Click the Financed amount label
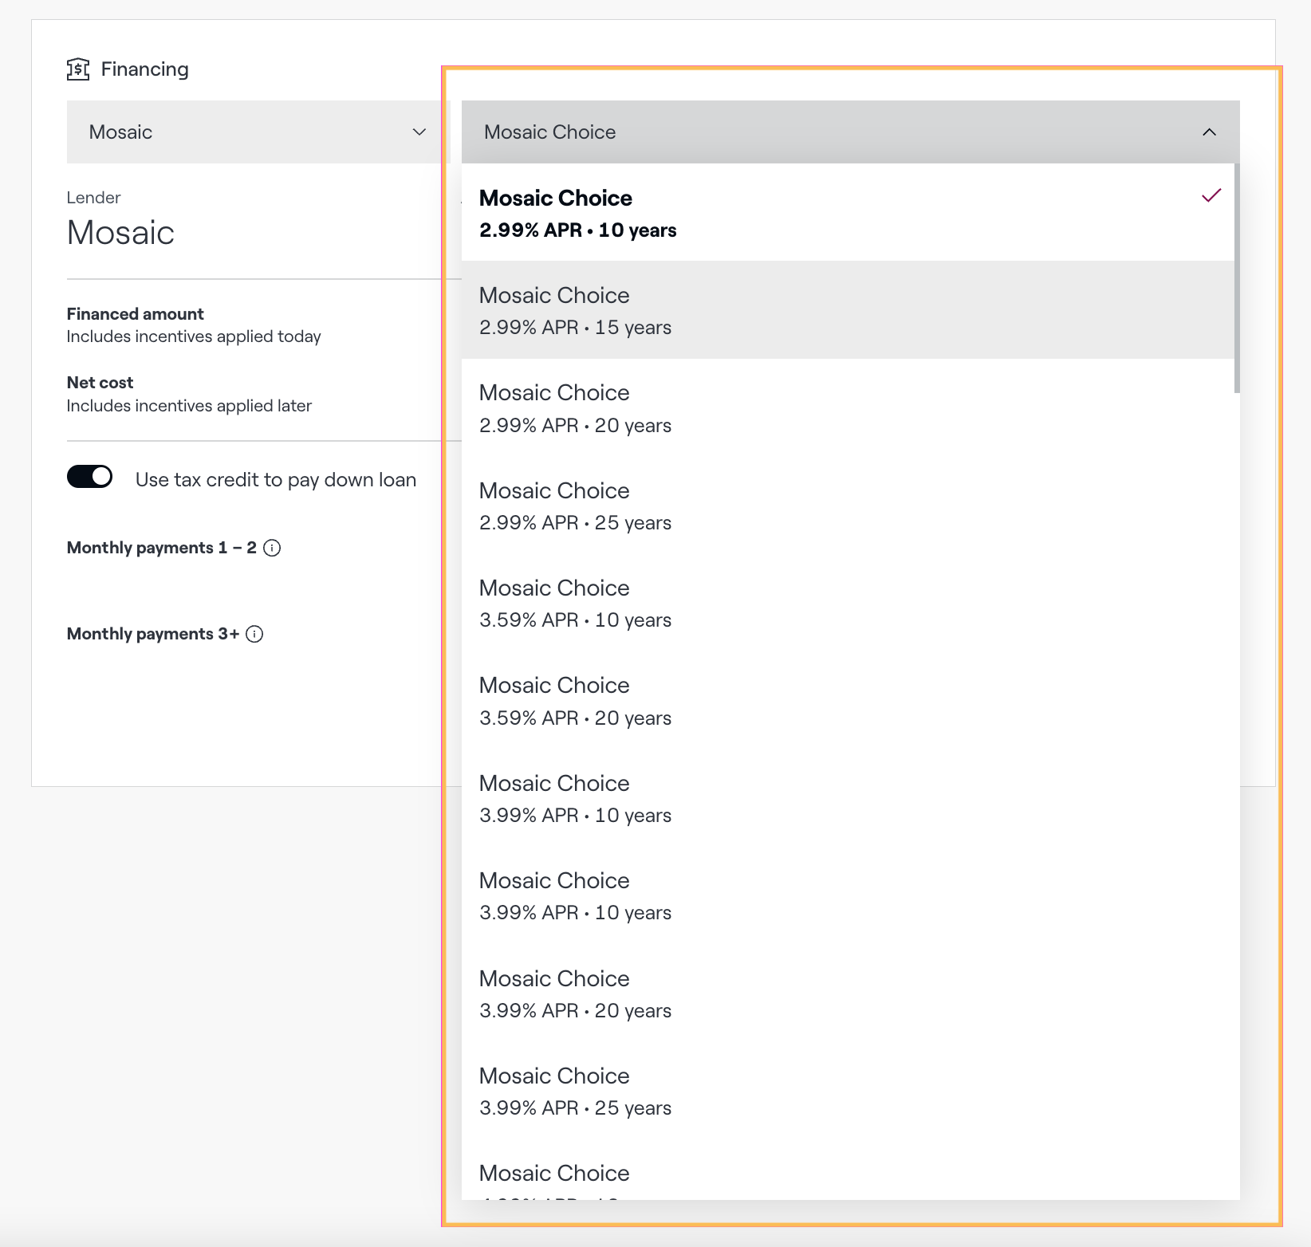 coord(135,314)
